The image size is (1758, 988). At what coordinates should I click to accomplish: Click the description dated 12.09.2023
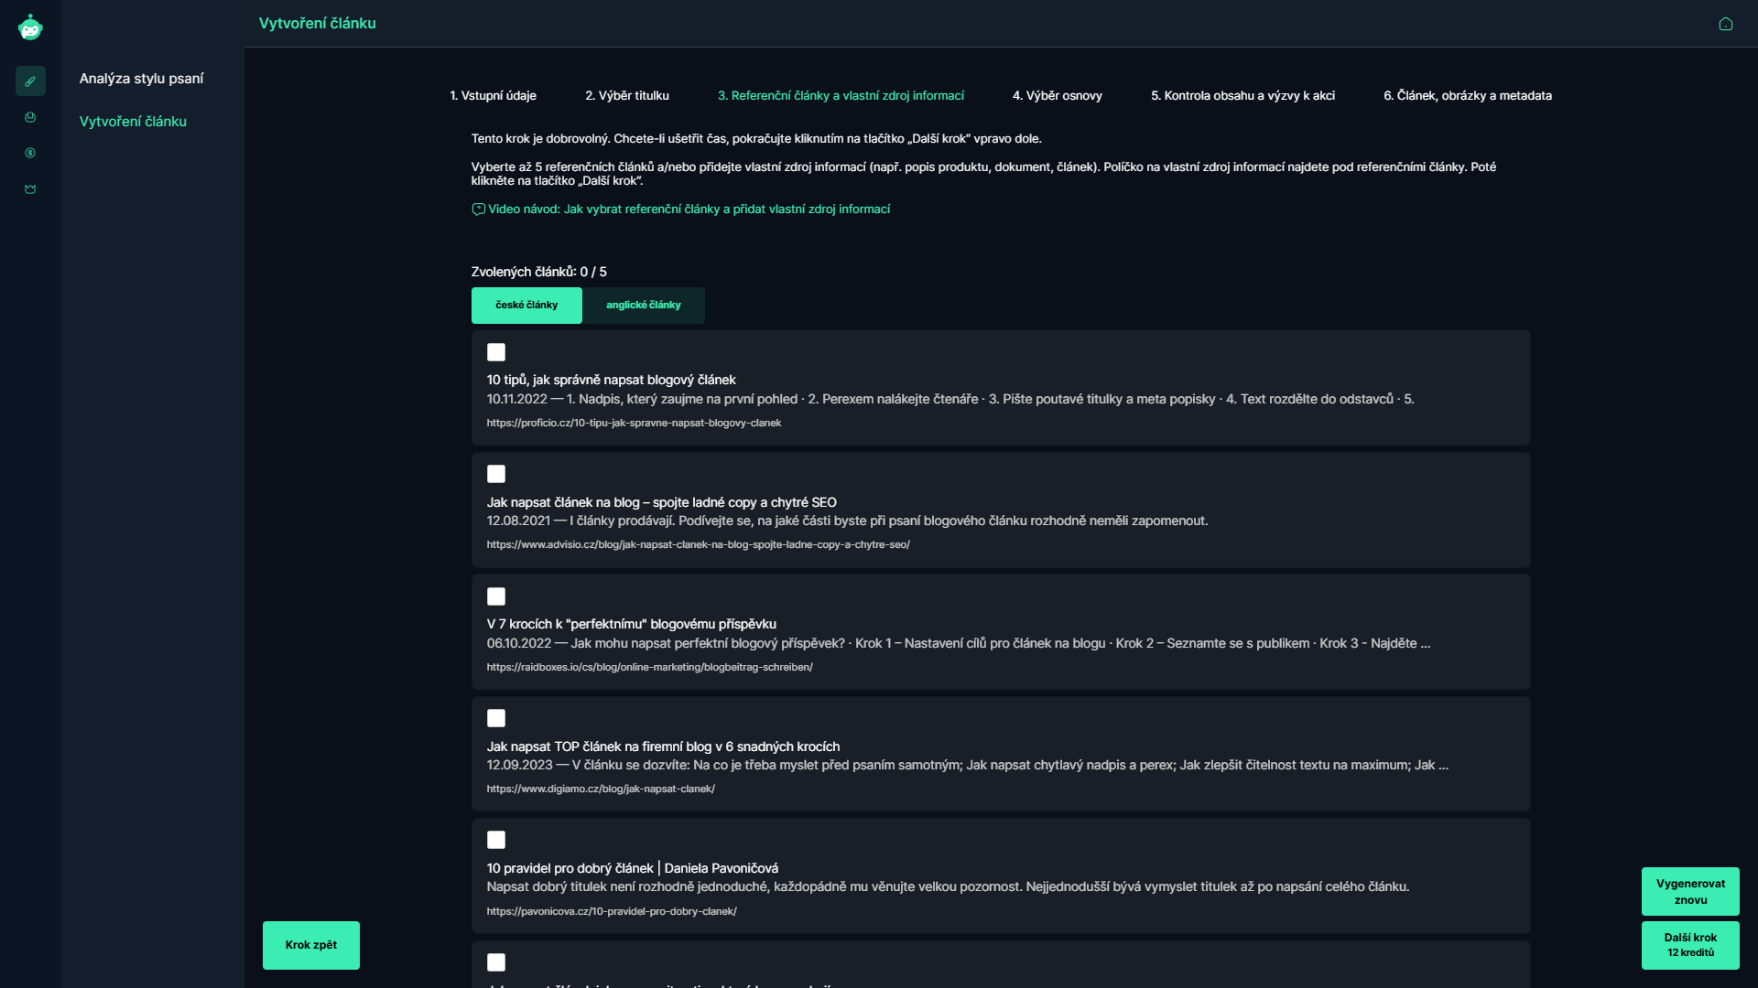point(967,766)
